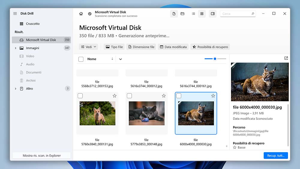The width and height of the screenshot is (300, 169).
Task: Select Microsoft Virtual Disk in sidebar
Action: click(41, 40)
